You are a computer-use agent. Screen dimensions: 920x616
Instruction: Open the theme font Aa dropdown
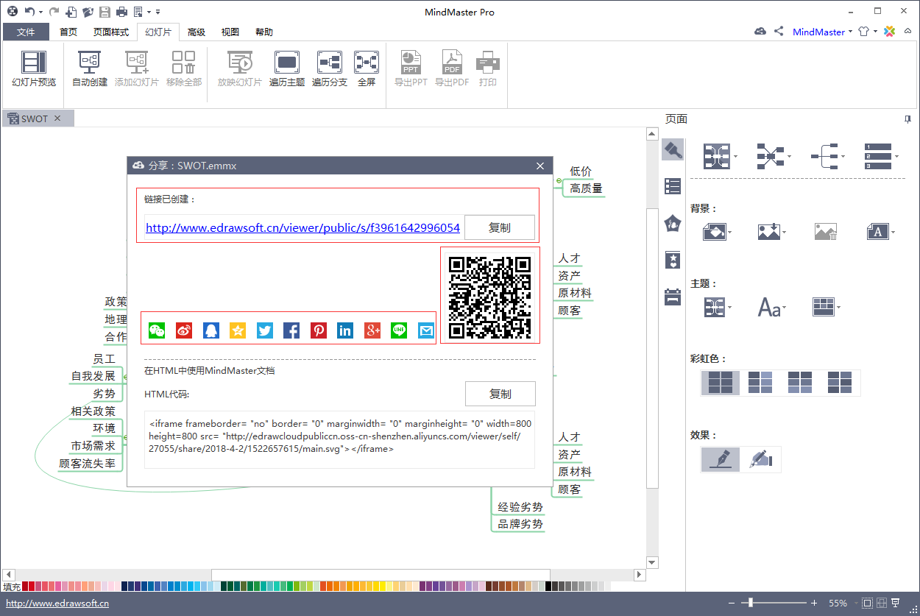tap(772, 307)
